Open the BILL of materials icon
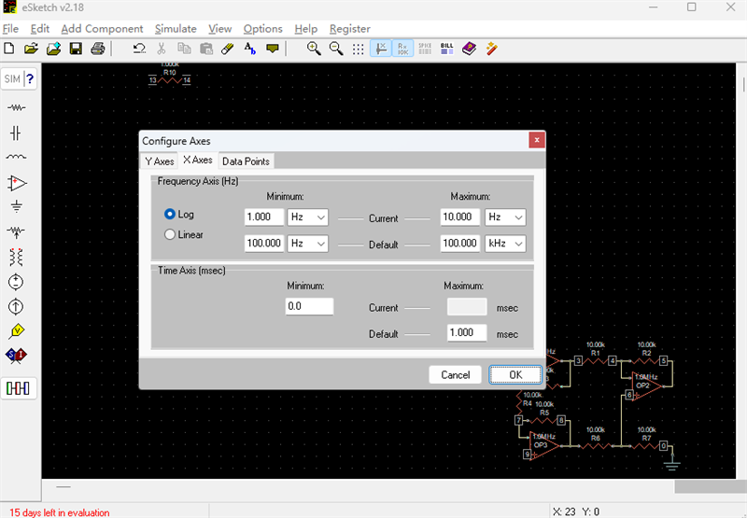Viewport: 747px width, 518px height. [x=447, y=49]
